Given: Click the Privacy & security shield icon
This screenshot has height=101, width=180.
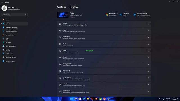Looking at the screenshot, I should coord(3,57).
